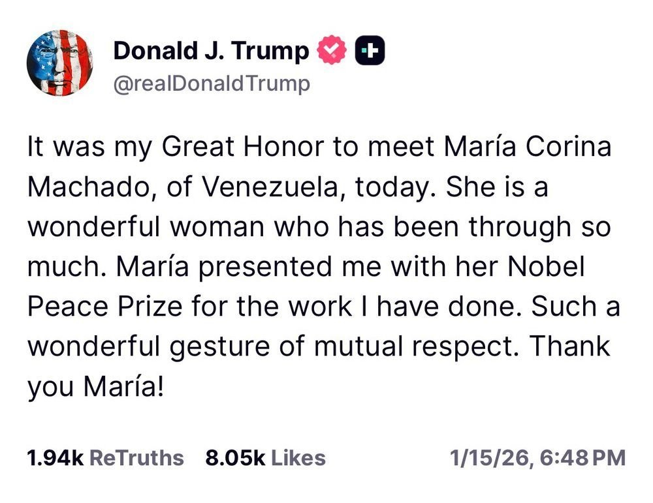653x503 pixels.
Task: Open the 1/15/26 date in the timestamp
Action: pyautogui.click(x=489, y=458)
